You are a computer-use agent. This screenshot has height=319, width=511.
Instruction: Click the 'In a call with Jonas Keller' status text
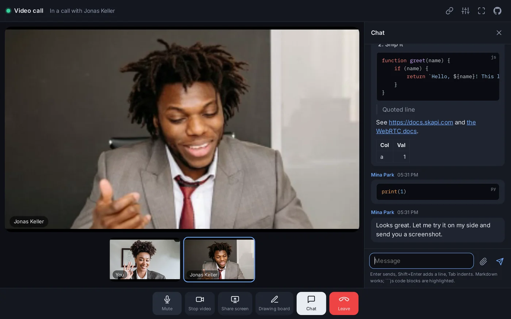[82, 11]
